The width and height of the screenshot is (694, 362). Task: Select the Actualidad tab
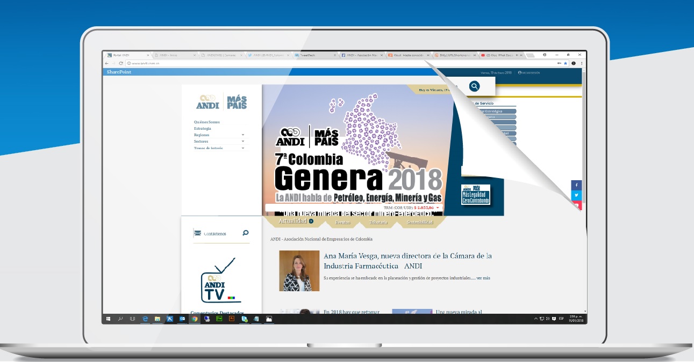coord(292,221)
